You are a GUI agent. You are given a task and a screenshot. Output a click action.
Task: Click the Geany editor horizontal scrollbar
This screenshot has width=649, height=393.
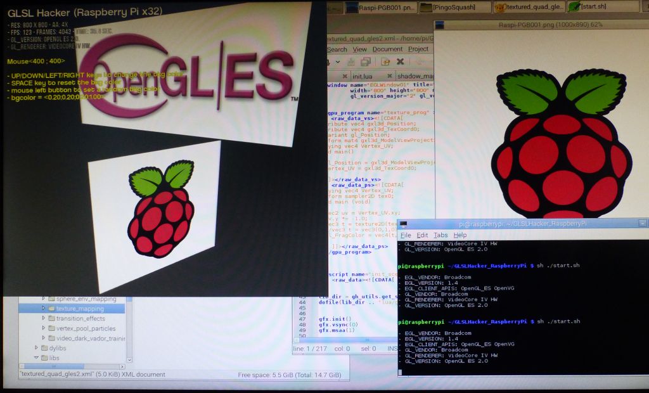click(345, 340)
